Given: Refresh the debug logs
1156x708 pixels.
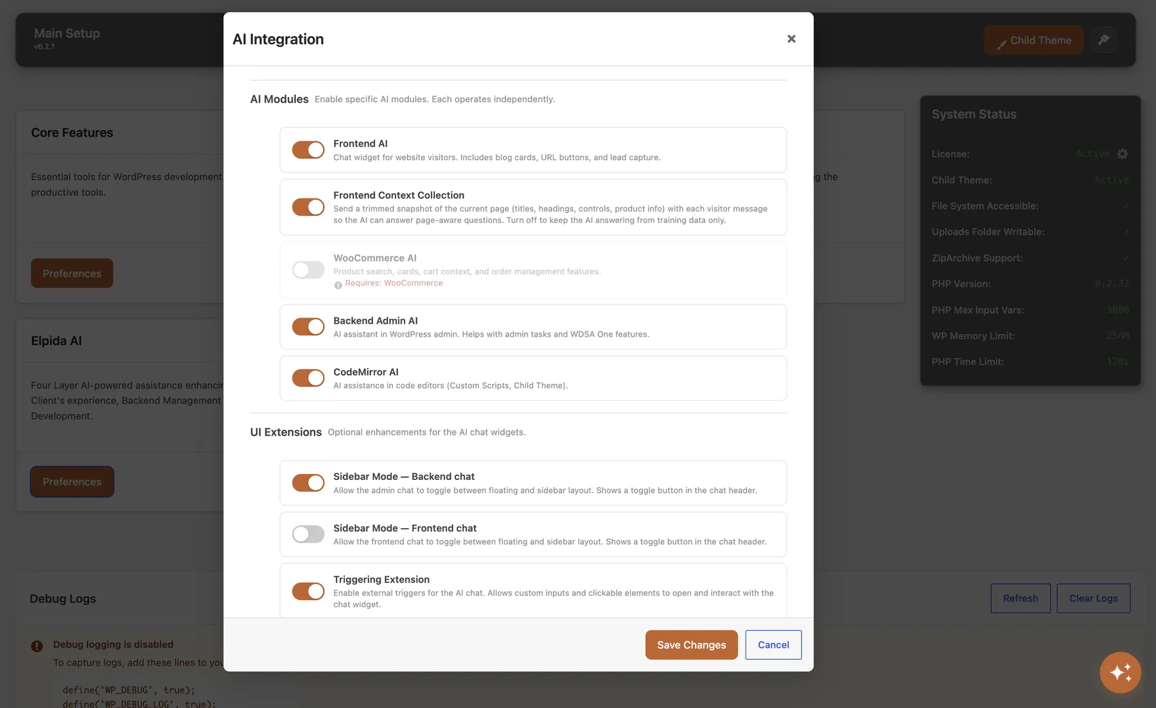Looking at the screenshot, I should click(x=1020, y=598).
